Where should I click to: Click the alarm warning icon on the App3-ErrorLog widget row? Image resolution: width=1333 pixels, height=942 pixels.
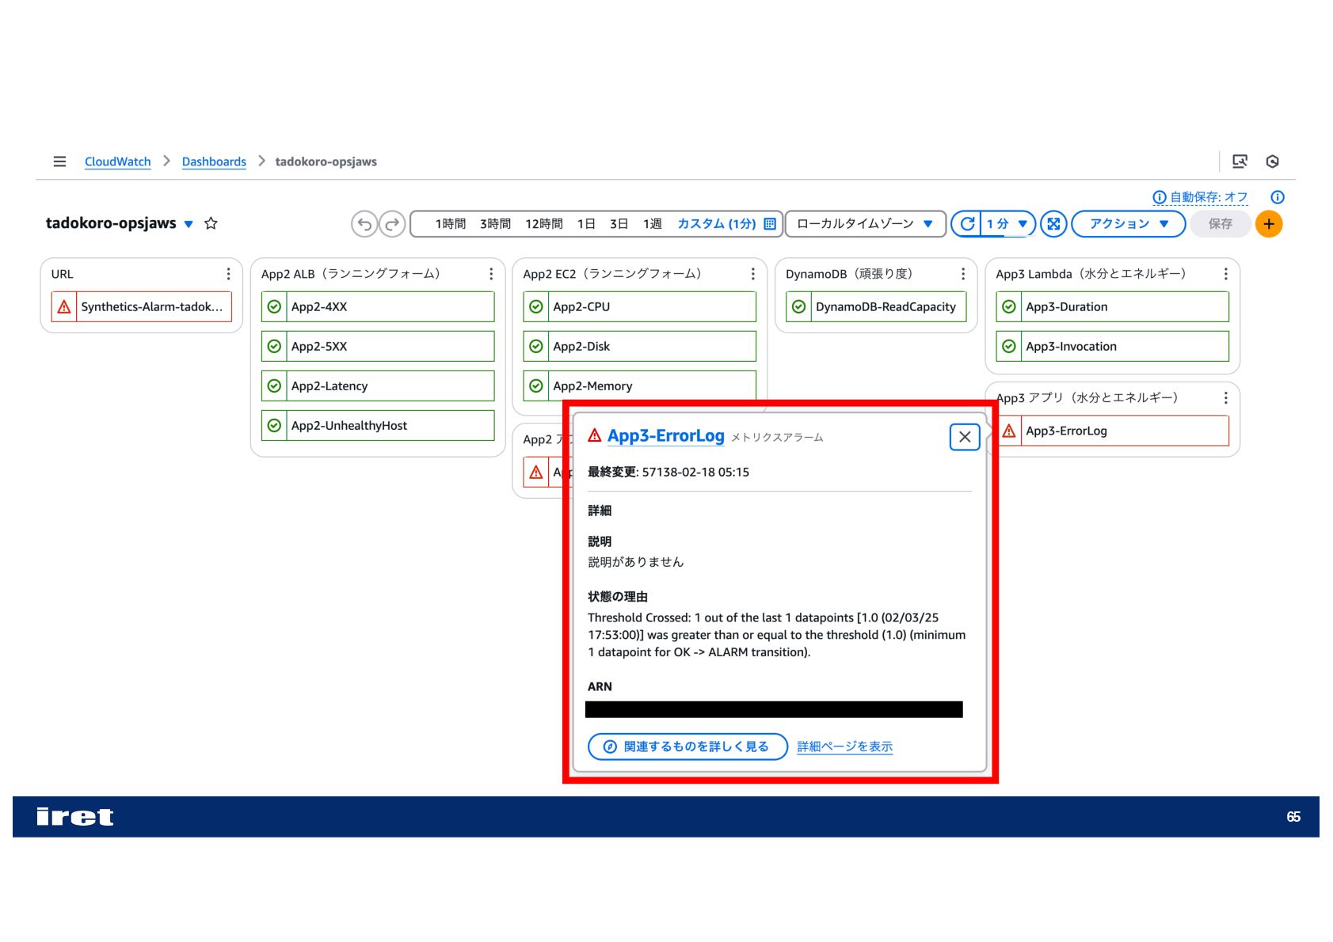click(1009, 431)
